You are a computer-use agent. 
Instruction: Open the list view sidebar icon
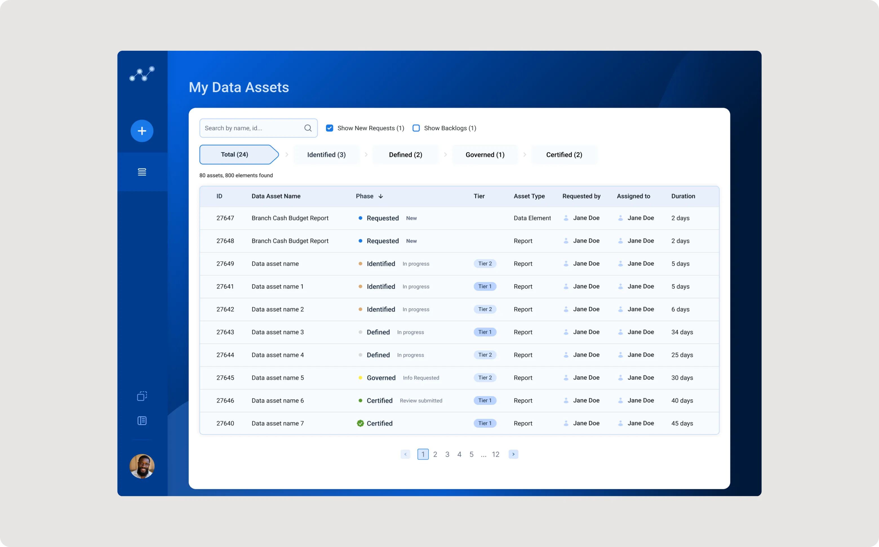[x=142, y=172]
